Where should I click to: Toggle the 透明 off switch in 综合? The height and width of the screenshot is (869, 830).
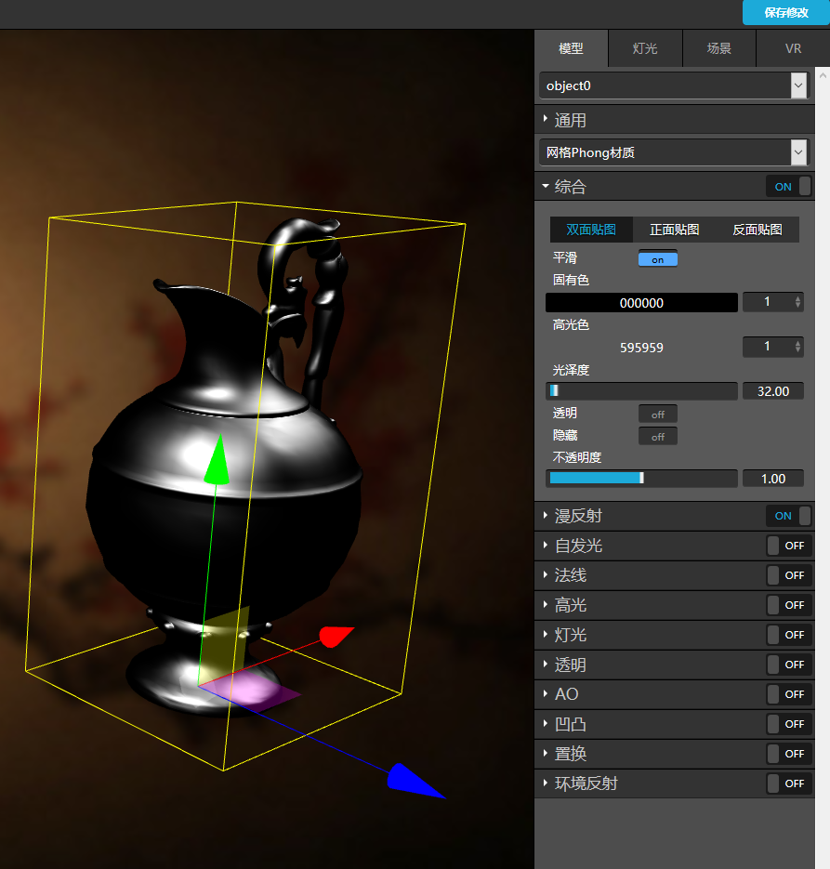658,414
